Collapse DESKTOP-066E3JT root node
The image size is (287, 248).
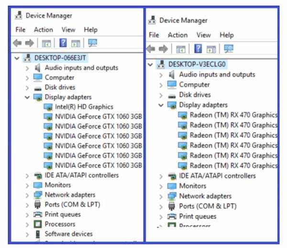(x=17, y=58)
